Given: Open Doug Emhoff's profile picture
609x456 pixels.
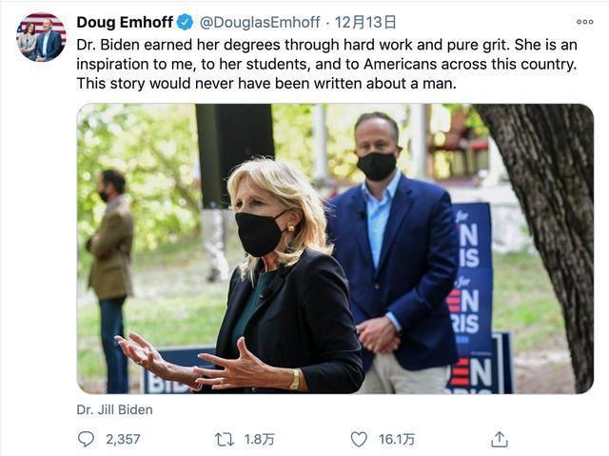Looking at the screenshot, I should [41, 37].
